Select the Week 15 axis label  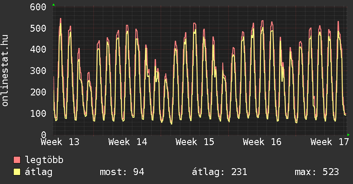click(194, 142)
